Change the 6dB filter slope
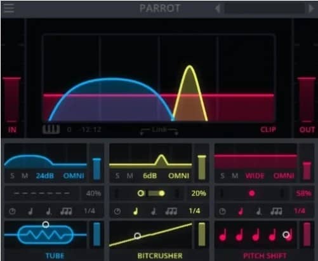The image size is (318, 261). 150,176
